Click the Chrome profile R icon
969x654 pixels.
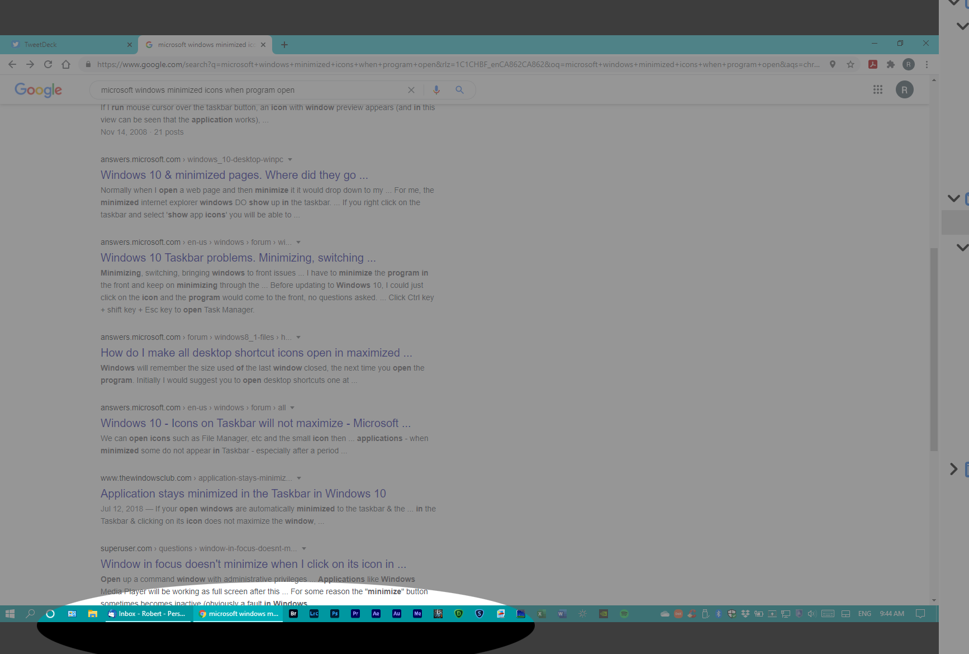click(x=909, y=64)
